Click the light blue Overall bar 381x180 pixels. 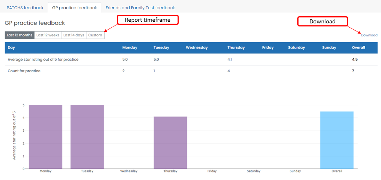[337, 140]
